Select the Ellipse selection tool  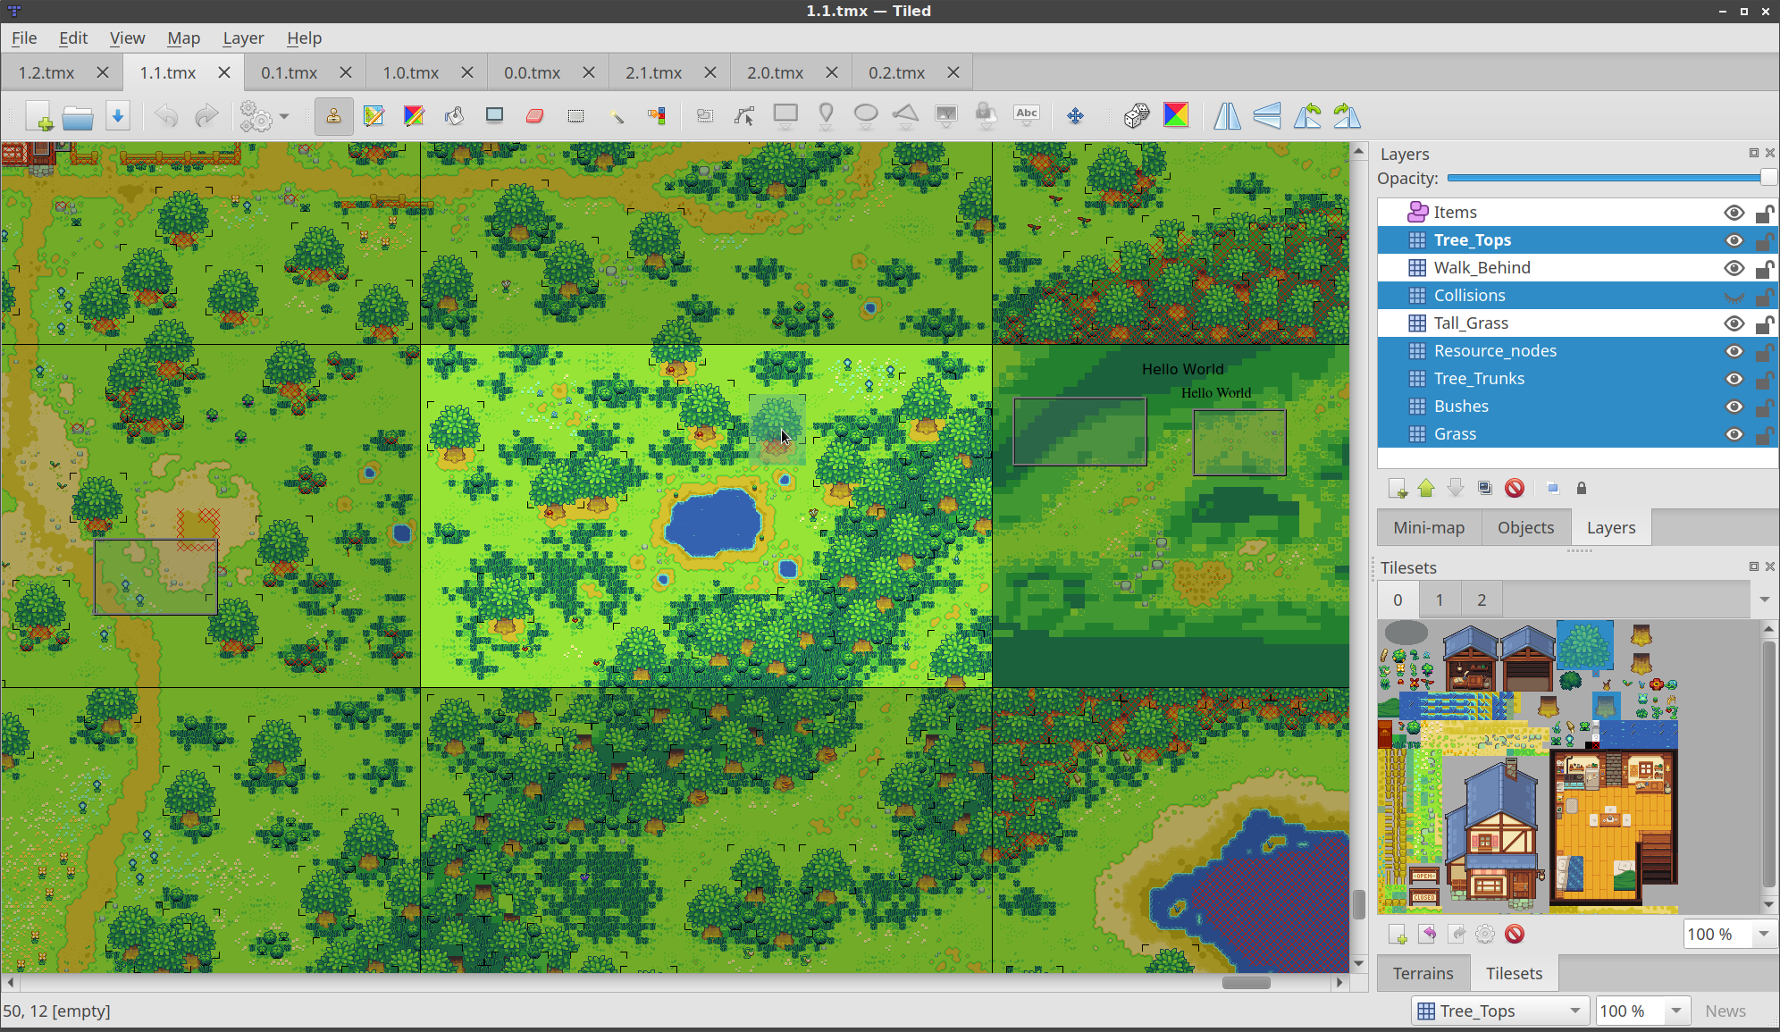pyautogui.click(x=865, y=114)
